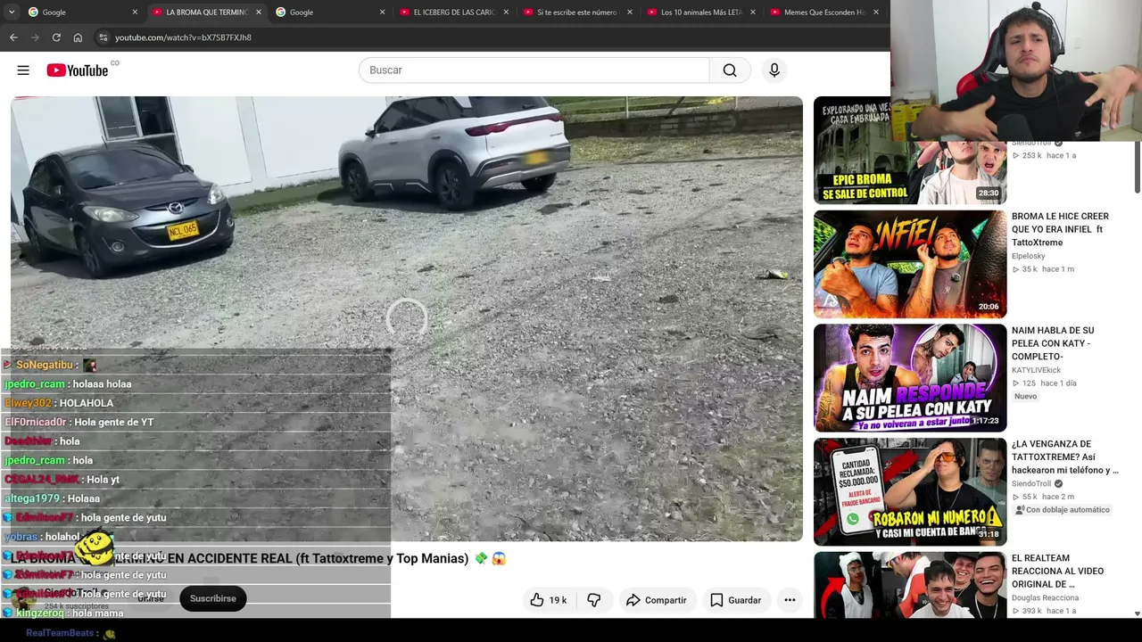Visit SiendoTroll channel under LA VENGANZA video
Screen dimensions: 1142x642
(x=1031, y=484)
